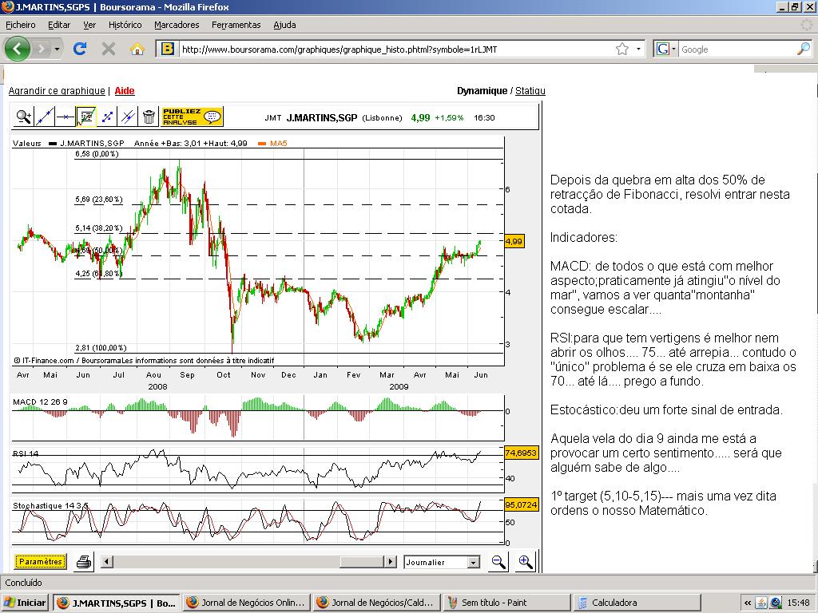This screenshot has width=818, height=613.
Task: Open the address bar history dropdown arrow
Action: pyautogui.click(x=638, y=49)
